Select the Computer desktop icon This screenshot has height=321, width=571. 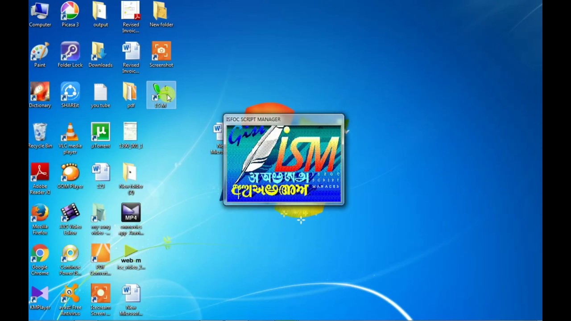tap(40, 15)
